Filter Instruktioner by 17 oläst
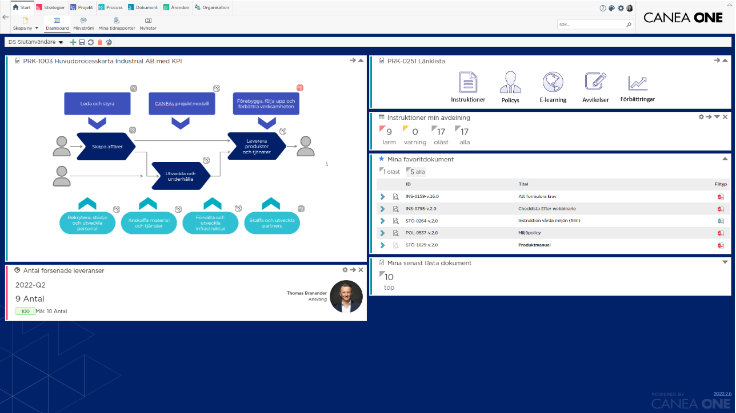The width and height of the screenshot is (736, 413). tap(441, 136)
